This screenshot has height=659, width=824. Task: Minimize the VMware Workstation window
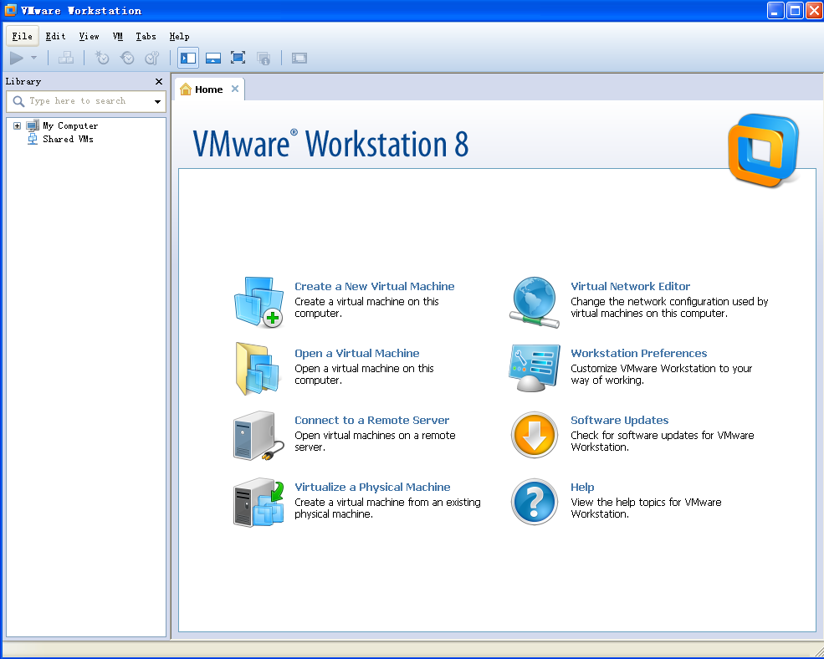[x=775, y=11]
